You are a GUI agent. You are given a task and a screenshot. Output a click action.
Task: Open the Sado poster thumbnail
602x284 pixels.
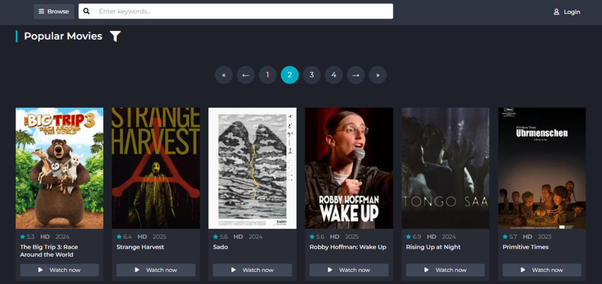click(252, 168)
